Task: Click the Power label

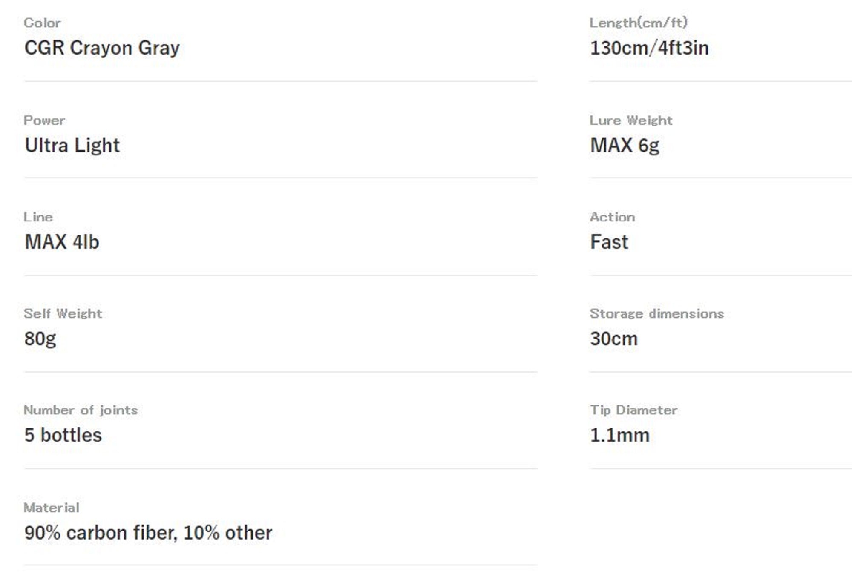Action: [44, 121]
